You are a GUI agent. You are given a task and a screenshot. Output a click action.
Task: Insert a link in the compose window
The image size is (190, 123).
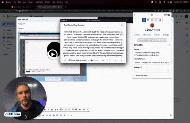(x=47, y=115)
